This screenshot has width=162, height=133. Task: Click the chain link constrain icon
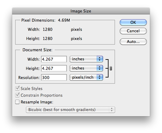coord(111,68)
